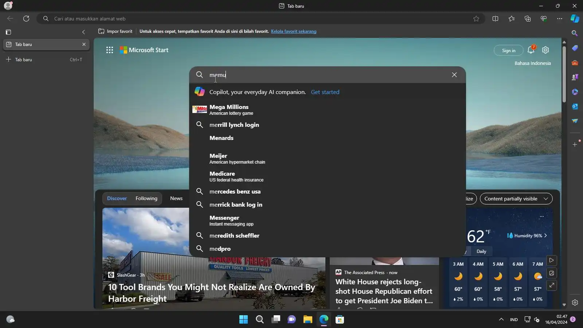Open the Content partially visible dropdown

[516, 199]
